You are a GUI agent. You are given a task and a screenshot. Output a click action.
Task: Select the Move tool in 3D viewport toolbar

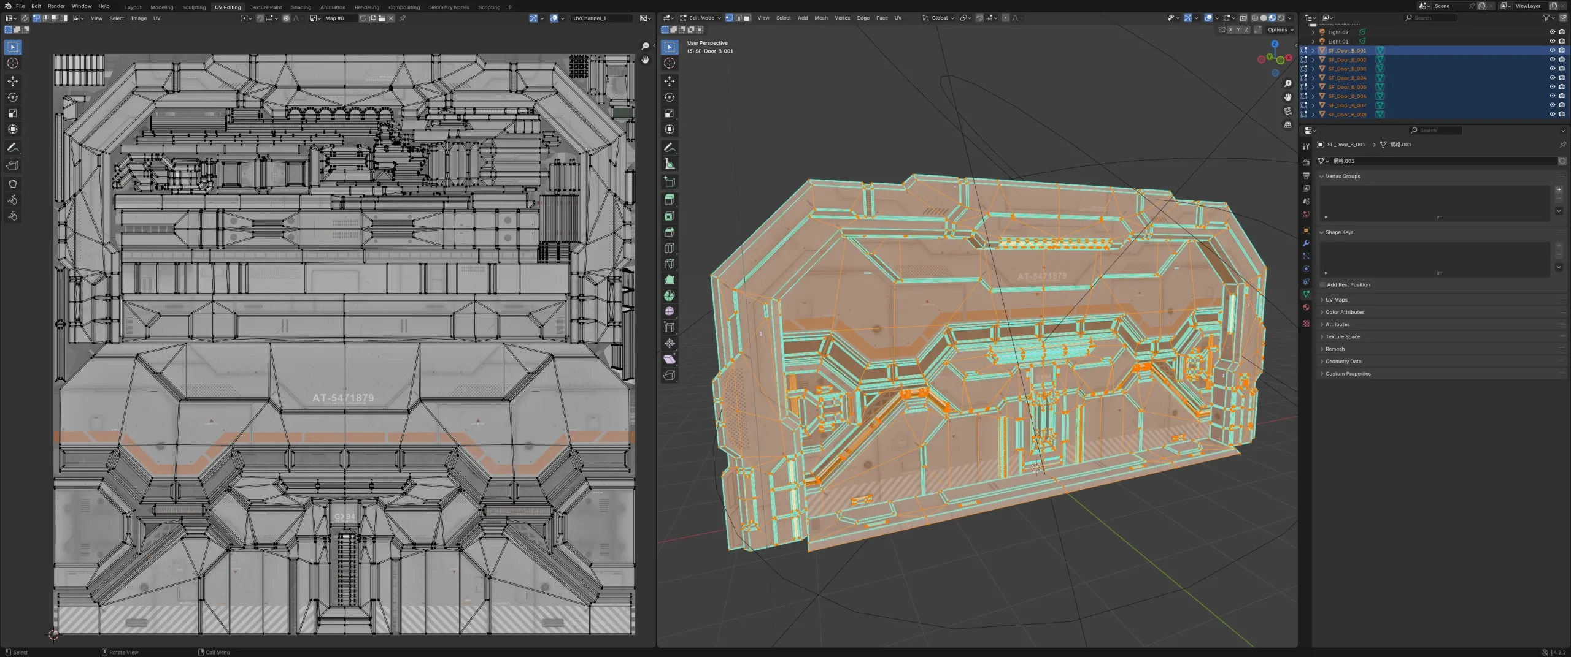pyautogui.click(x=670, y=80)
